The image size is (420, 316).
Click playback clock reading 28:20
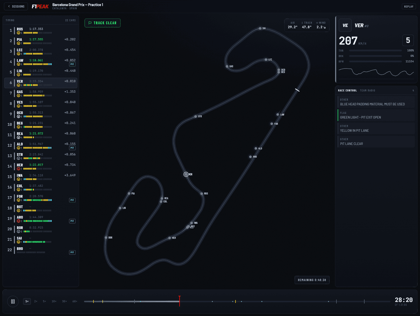coord(404,300)
